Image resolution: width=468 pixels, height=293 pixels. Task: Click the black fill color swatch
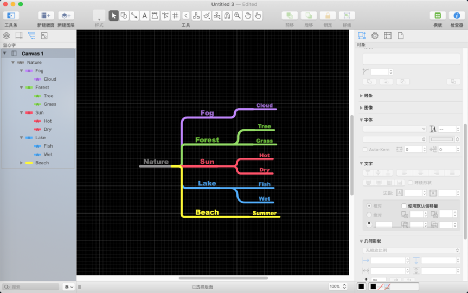pyautogui.click(x=361, y=287)
